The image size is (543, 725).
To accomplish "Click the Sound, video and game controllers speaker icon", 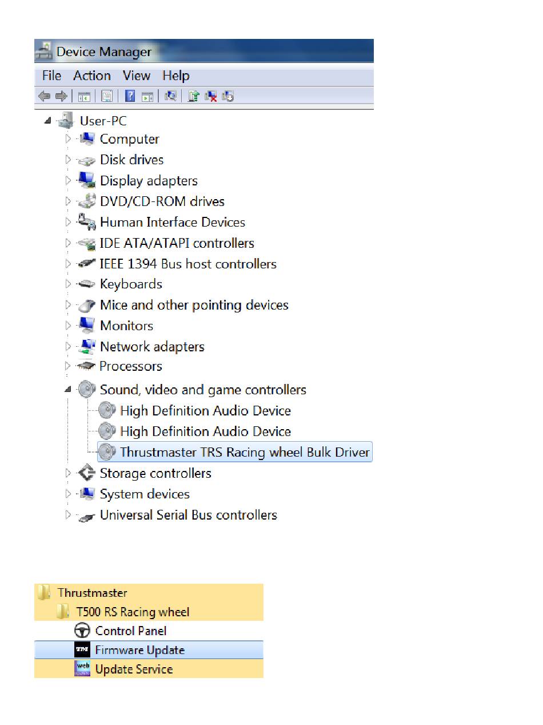I will [x=87, y=390].
